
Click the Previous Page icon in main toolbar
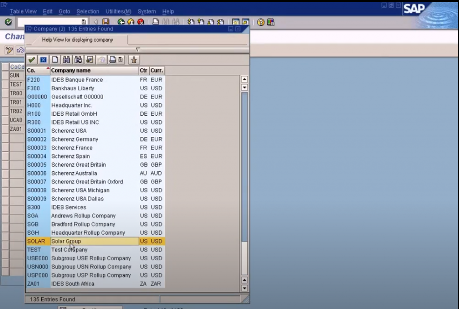tap(201, 22)
